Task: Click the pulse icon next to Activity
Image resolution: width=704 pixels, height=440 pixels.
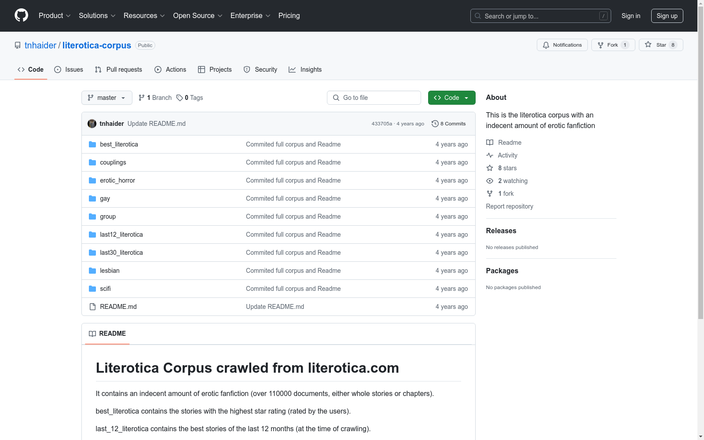Action: 490,155
